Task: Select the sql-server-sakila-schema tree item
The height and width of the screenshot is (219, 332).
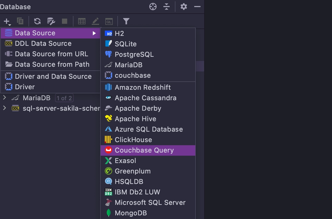Action: (x=61, y=108)
